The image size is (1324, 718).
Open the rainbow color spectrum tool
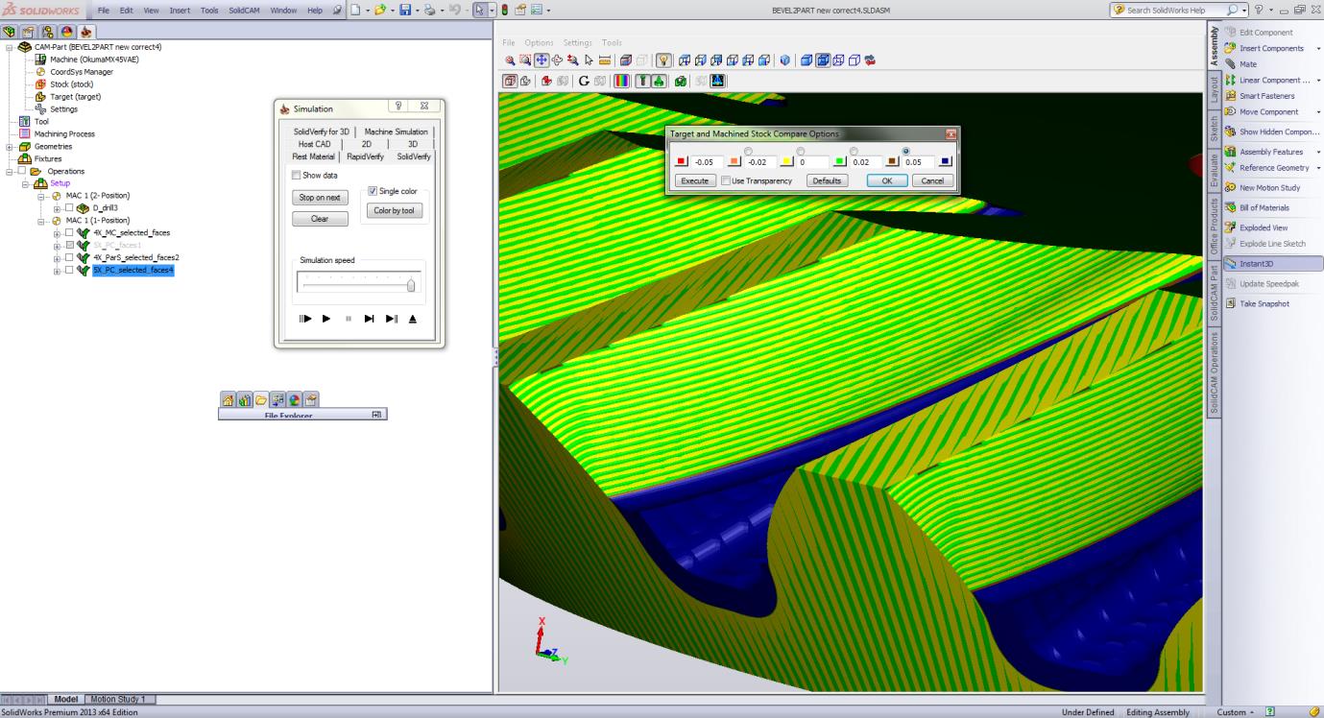621,82
